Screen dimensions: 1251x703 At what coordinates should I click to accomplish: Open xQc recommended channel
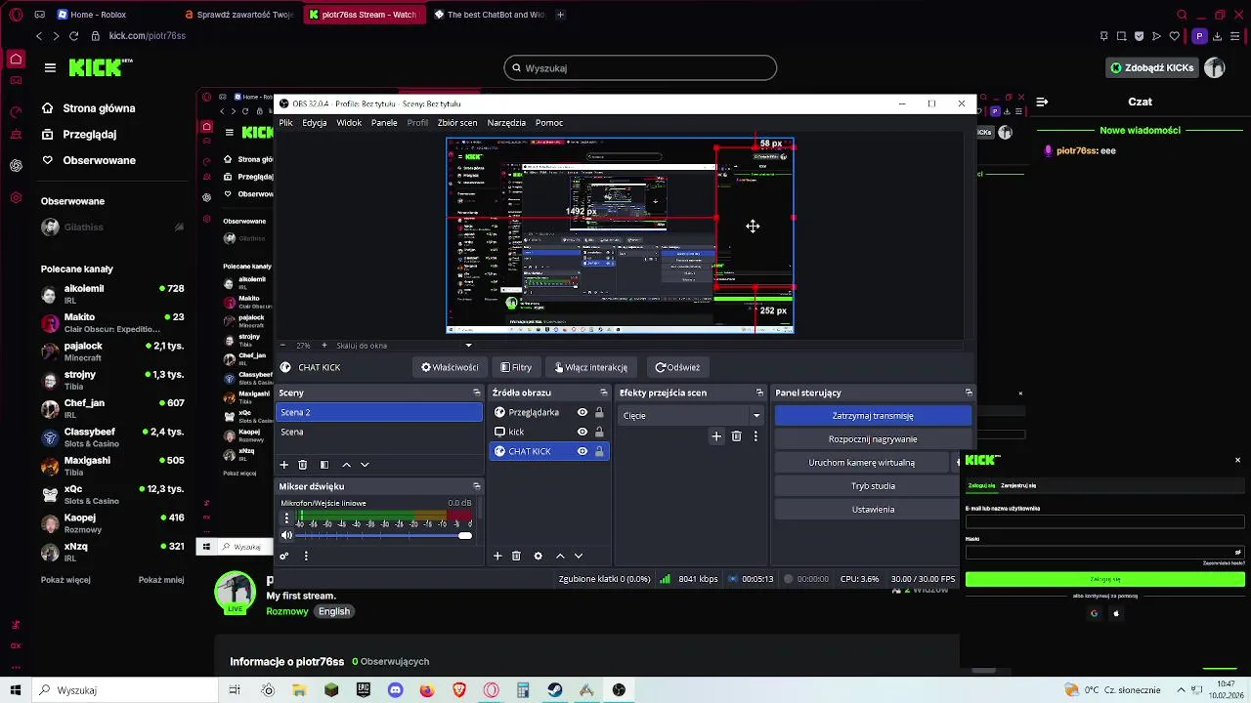point(112,494)
